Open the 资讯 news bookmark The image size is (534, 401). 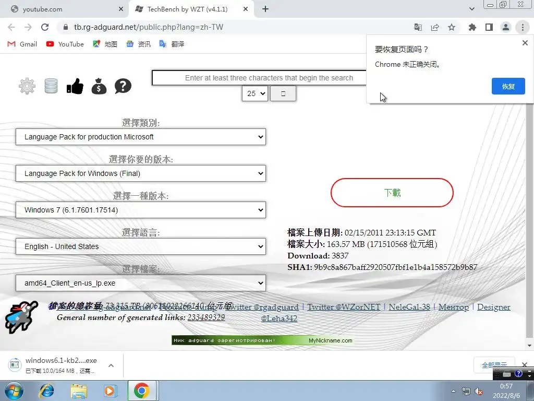click(x=139, y=44)
